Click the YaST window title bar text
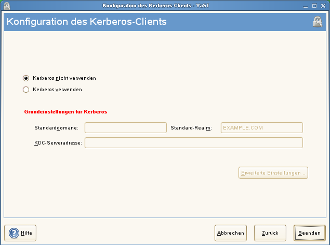This screenshot has height=245, width=330. [165, 5]
